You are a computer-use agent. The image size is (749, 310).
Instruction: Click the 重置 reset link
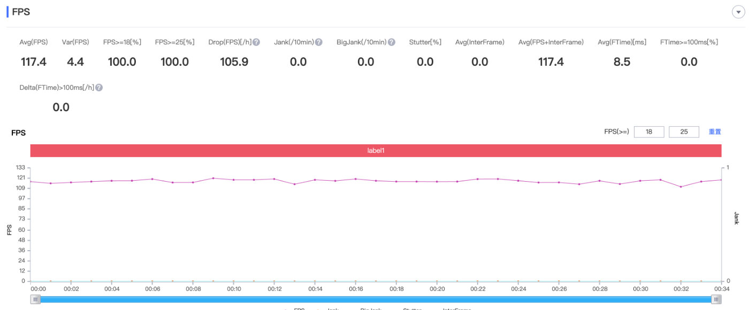(x=715, y=132)
